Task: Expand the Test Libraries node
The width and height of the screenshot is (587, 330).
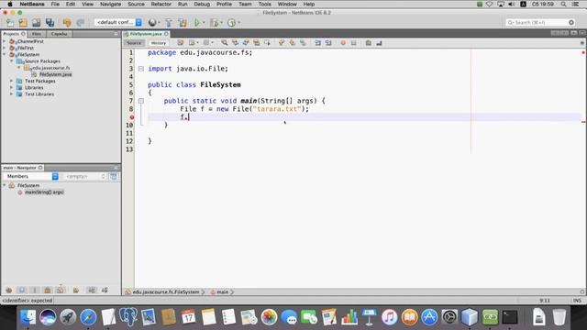Action: click(x=12, y=94)
